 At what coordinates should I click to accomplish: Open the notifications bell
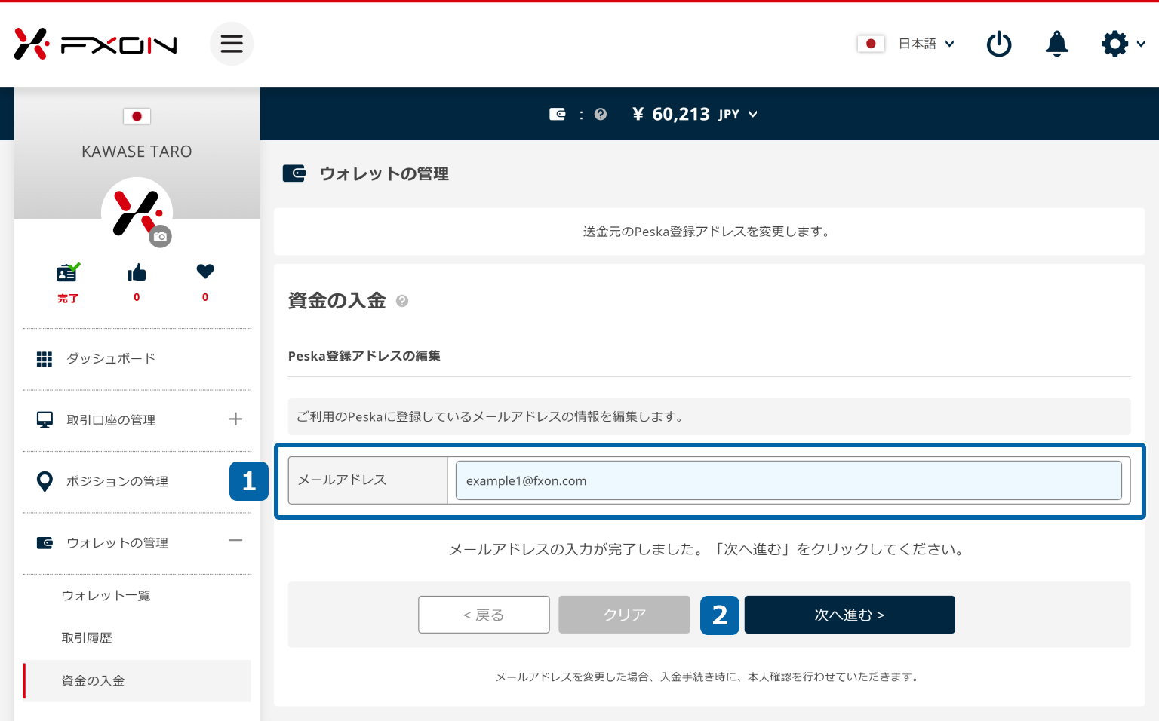click(x=1056, y=44)
